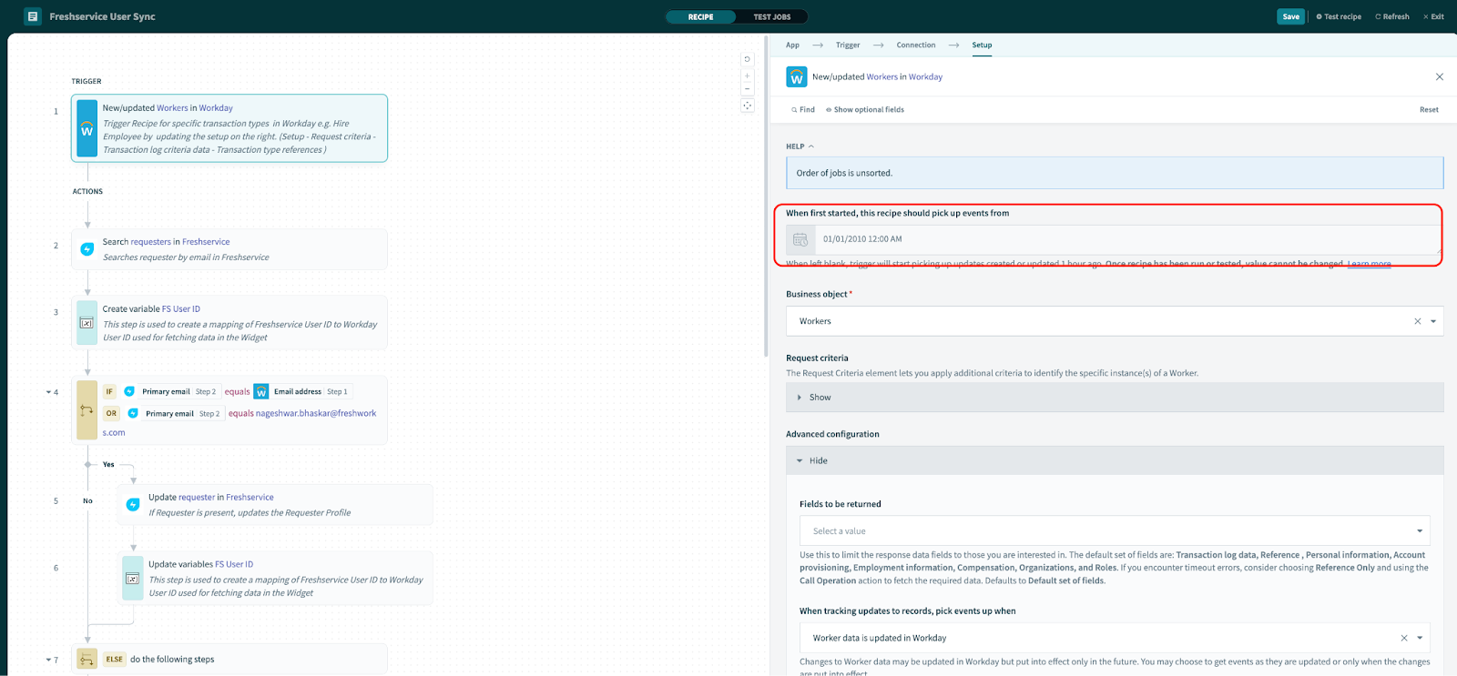
Task: Click the Freshservice icon on the IF row
Action: (129, 391)
